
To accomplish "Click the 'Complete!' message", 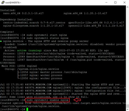I will (x=7, y=32).
